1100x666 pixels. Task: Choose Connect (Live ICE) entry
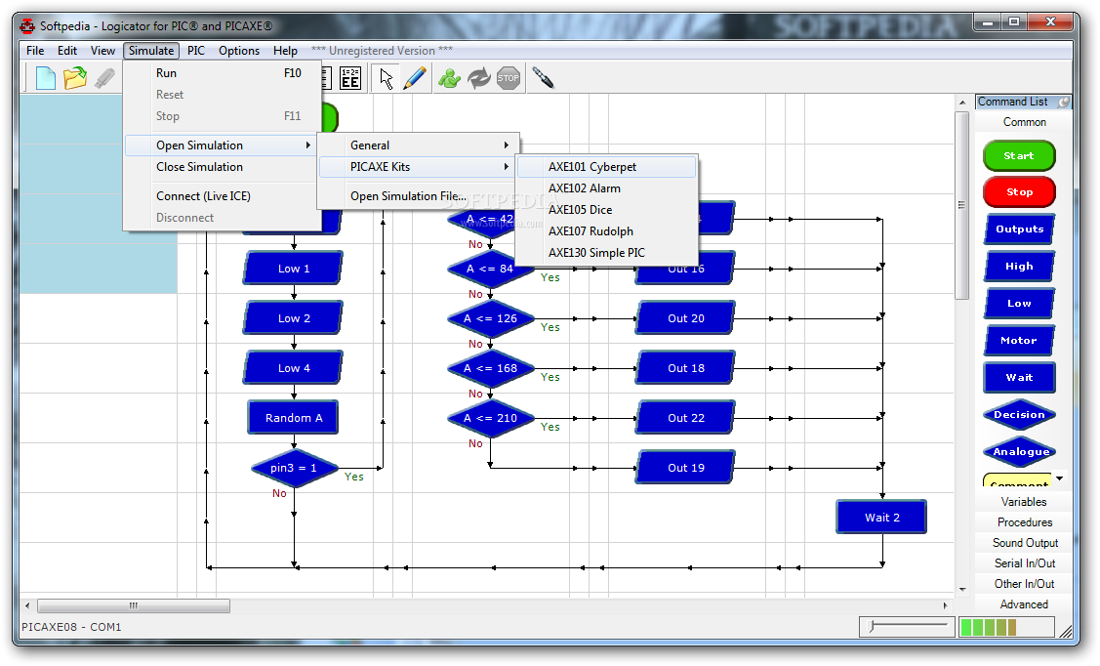click(222, 196)
